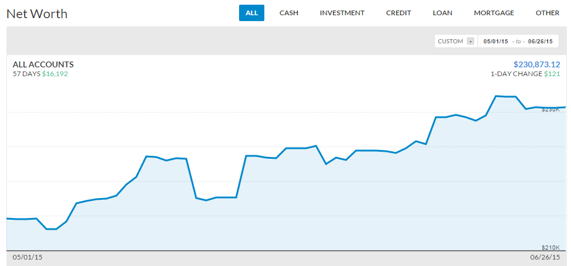Open the CUSTOM date range dropdown
This screenshot has height=266, width=571.
456,41
